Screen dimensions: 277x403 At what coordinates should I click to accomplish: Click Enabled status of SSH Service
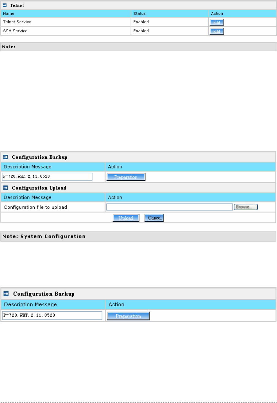(141, 31)
